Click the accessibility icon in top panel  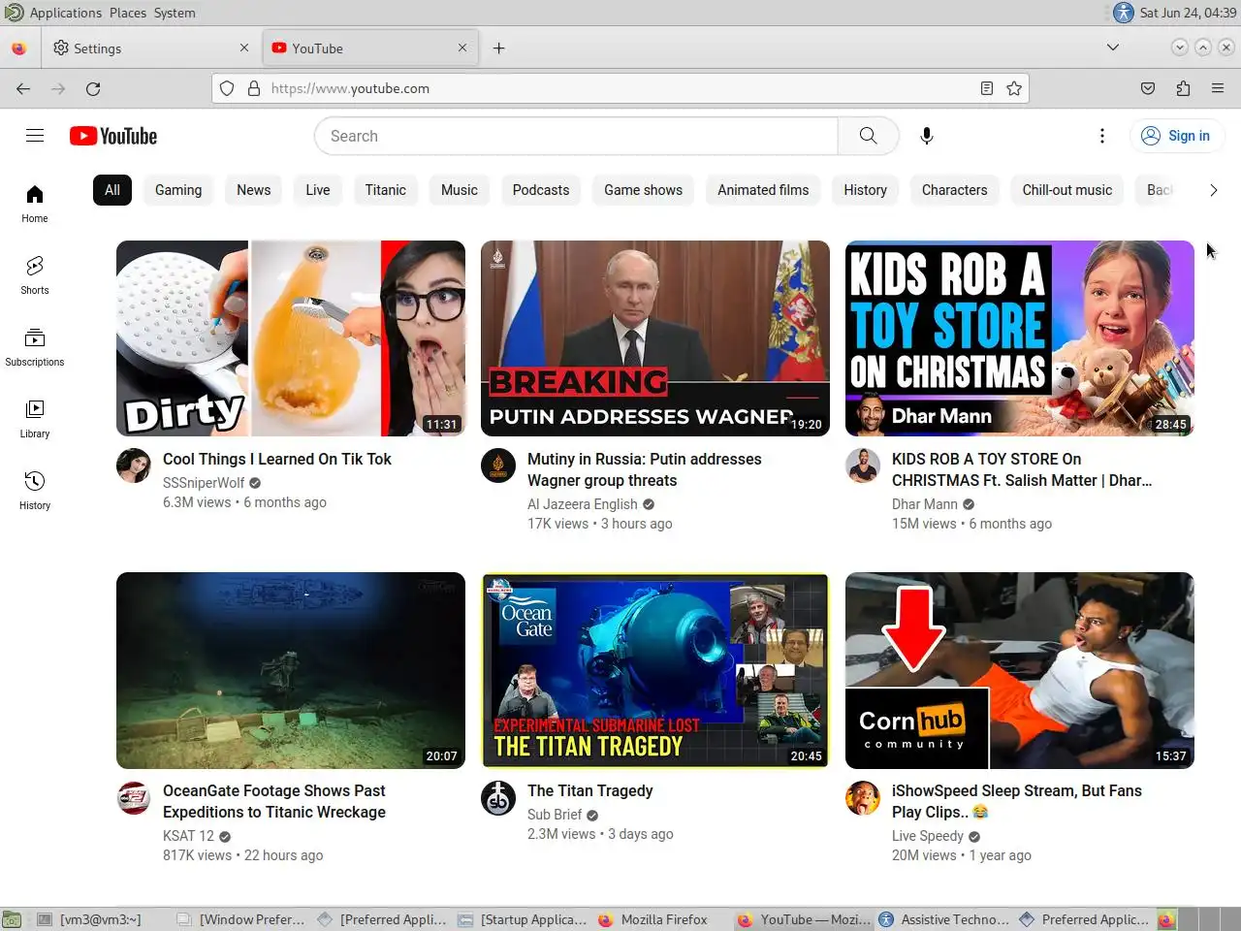[1123, 13]
